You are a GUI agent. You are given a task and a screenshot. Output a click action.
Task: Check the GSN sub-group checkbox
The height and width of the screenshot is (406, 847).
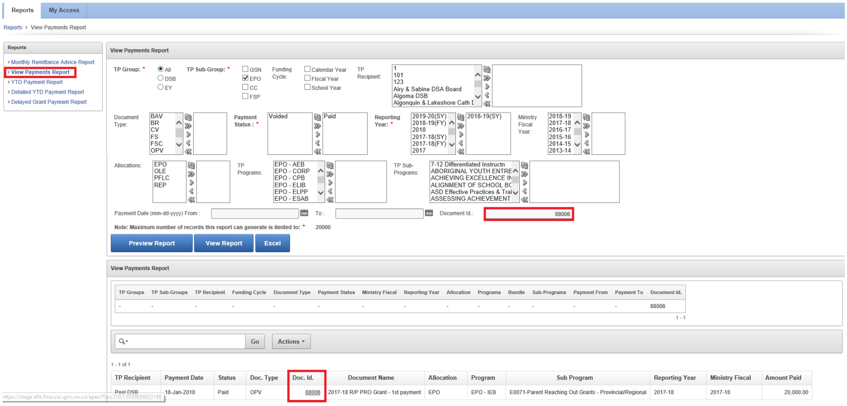pos(246,69)
